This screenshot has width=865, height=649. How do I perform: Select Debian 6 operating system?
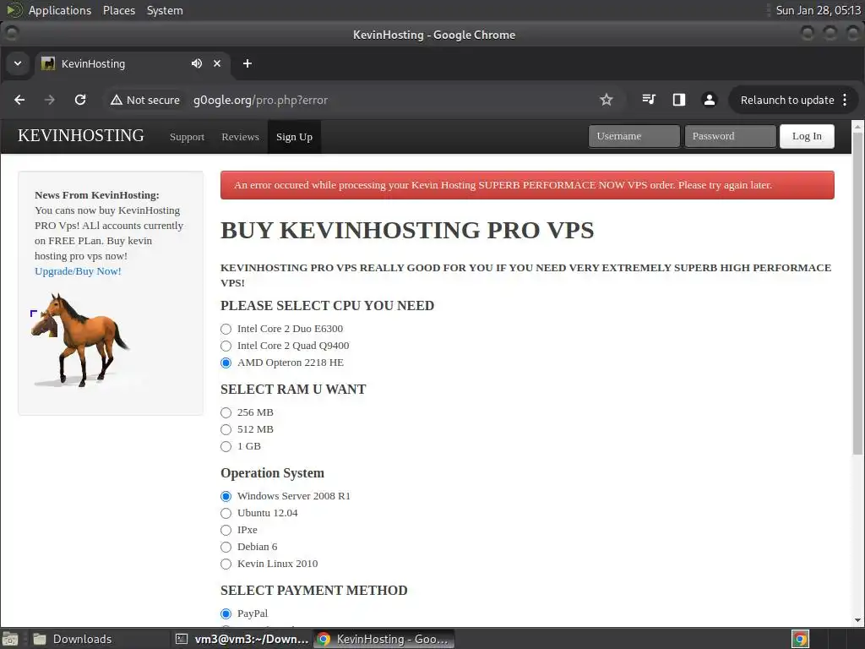tap(226, 547)
